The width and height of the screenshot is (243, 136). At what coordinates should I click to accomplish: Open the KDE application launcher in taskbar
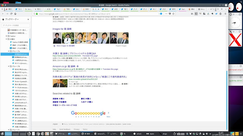coord(2,134)
